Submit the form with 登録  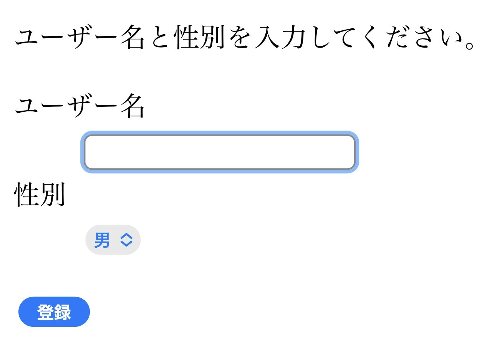pyautogui.click(x=54, y=312)
